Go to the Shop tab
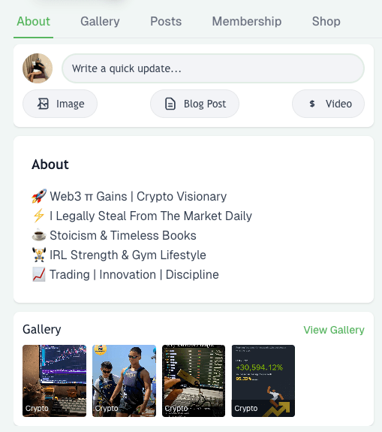 pyautogui.click(x=326, y=22)
